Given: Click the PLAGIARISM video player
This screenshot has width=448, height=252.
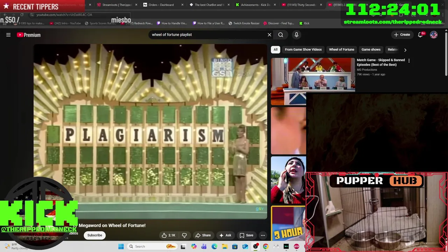Looking at the screenshot, I should (150, 132).
